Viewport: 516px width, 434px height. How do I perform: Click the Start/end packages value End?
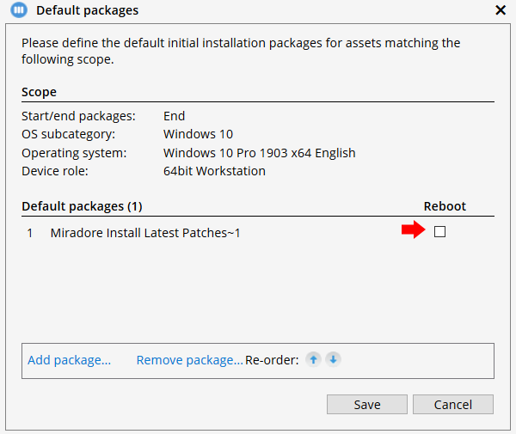[x=174, y=116]
